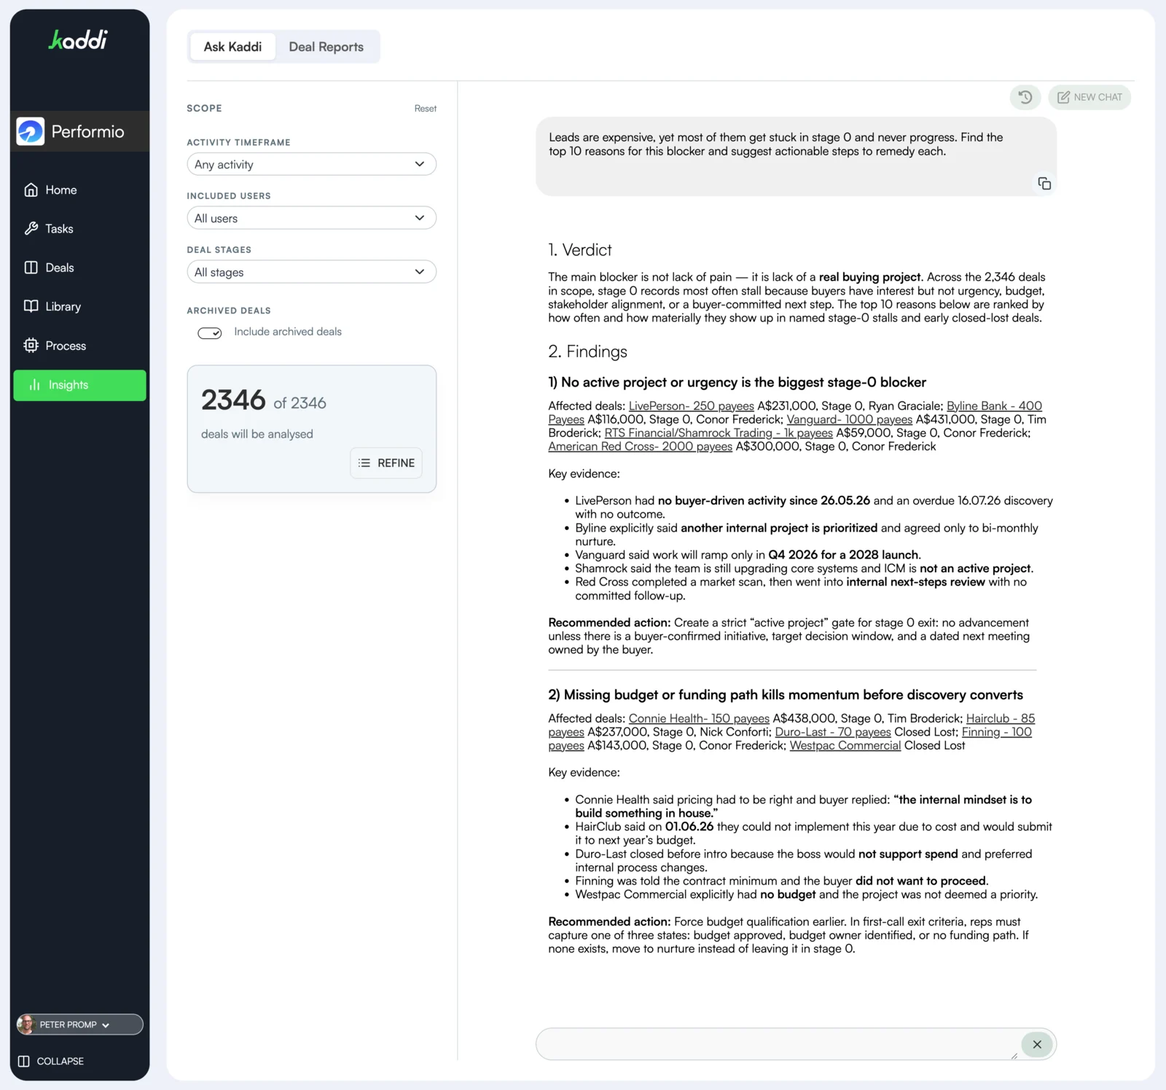Open Deals in the sidebar
This screenshot has height=1090, width=1166.
[79, 268]
